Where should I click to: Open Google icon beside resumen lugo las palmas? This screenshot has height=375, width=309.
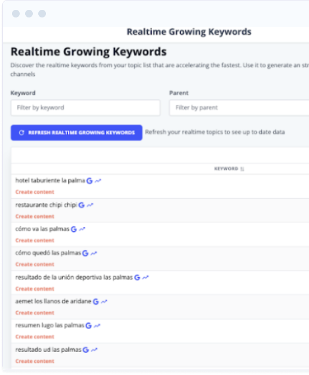pyautogui.click(x=89, y=326)
